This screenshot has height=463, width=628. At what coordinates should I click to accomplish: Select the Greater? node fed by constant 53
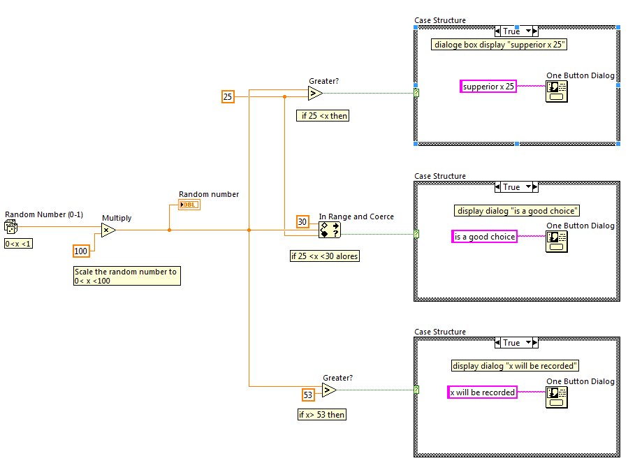tap(329, 390)
